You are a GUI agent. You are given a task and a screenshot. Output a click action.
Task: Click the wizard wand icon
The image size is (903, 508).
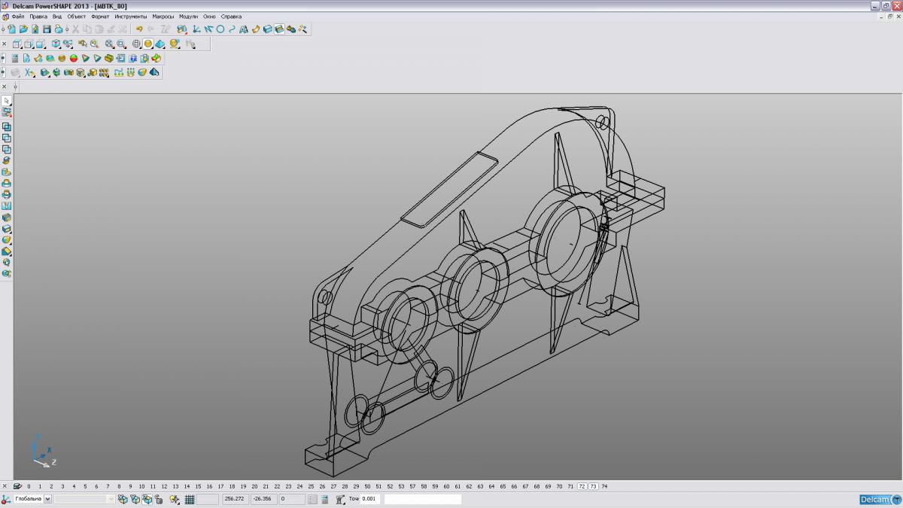click(303, 29)
